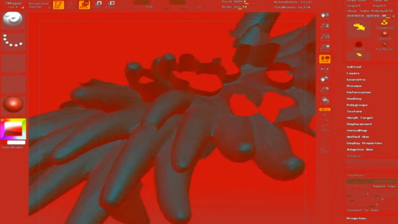
Task: Click the Scale view icon in right shelf
Action: [325, 91]
